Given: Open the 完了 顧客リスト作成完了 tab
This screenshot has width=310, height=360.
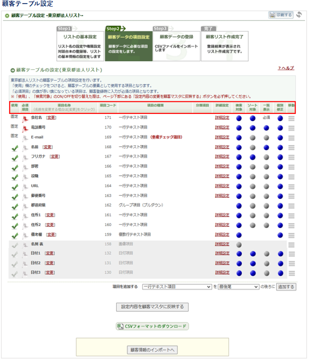Looking at the screenshot, I should coord(225,44).
